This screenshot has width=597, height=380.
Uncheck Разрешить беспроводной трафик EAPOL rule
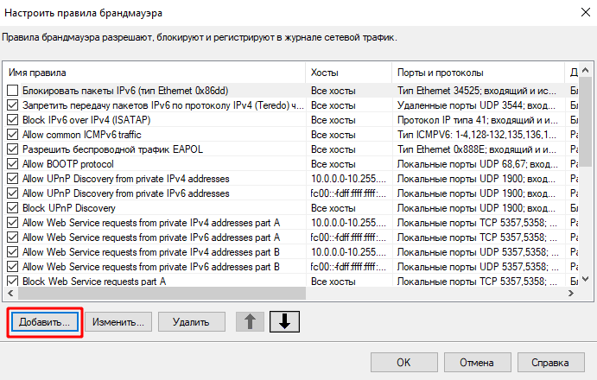click(12, 149)
